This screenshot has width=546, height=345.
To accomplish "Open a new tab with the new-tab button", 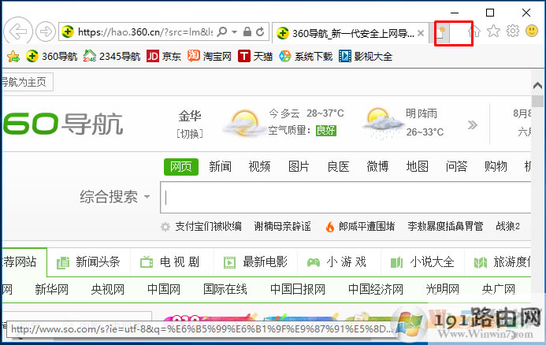I will point(441,33).
